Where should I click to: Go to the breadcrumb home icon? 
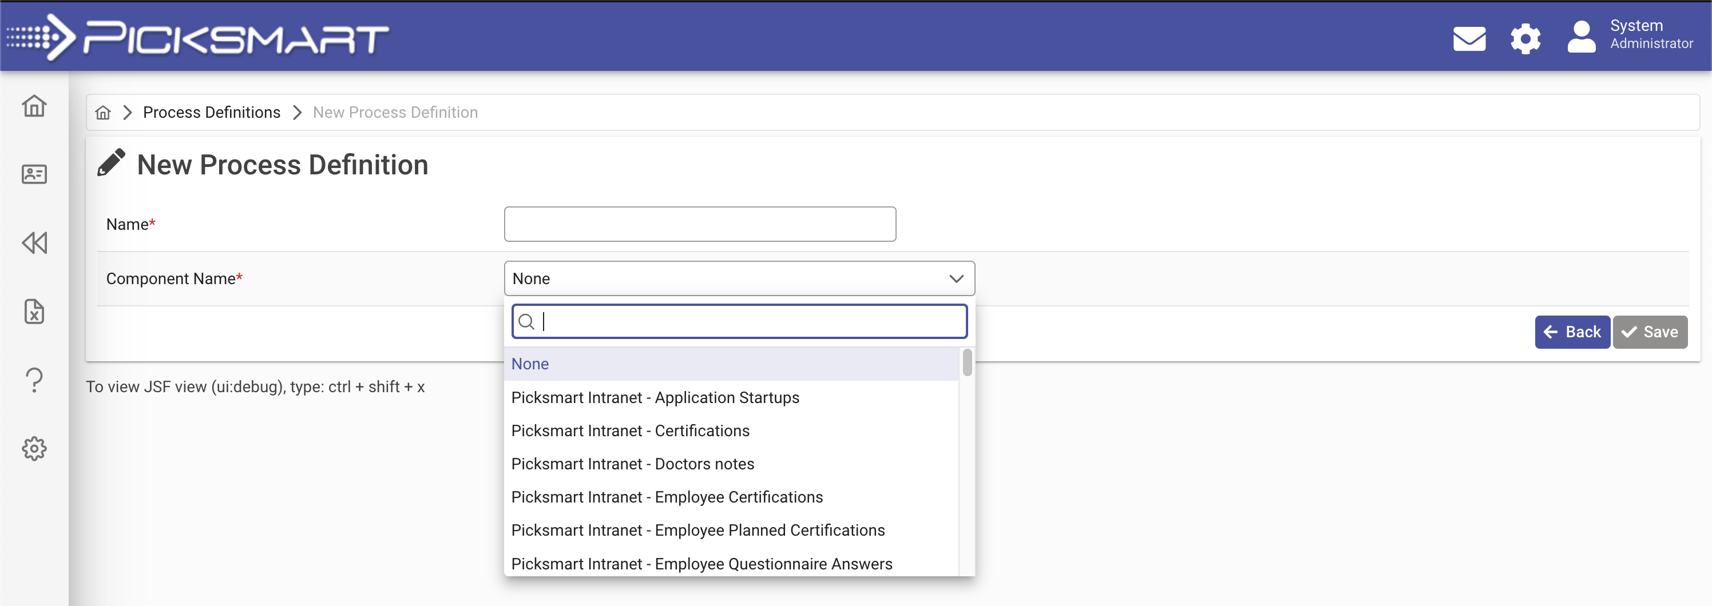pos(102,112)
